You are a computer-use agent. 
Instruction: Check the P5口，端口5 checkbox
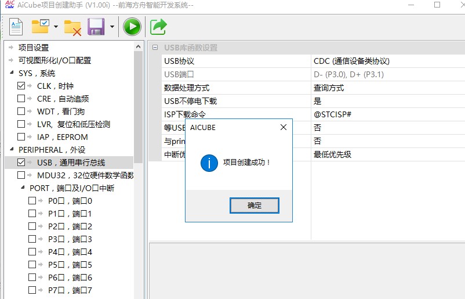pos(32,264)
